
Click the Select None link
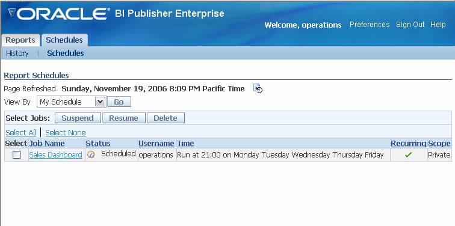coord(66,132)
